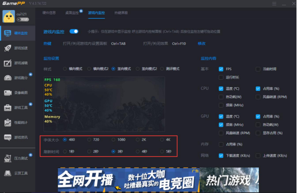
Task: Set refresh time to 1秒
Action: [65, 151]
